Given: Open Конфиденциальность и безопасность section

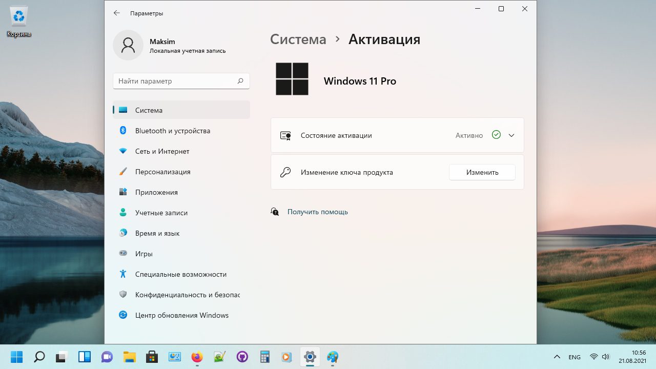Looking at the screenshot, I should click(181, 295).
